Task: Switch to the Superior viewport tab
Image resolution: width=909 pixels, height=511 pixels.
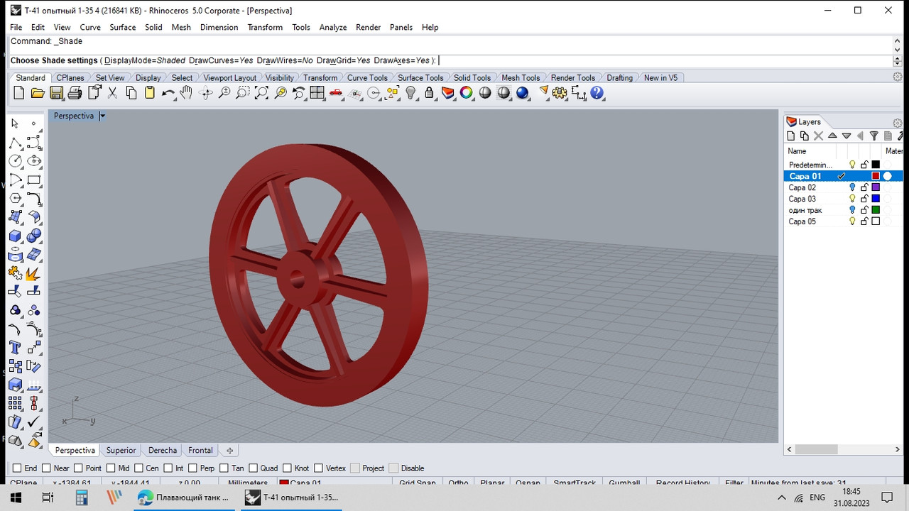Action: pyautogui.click(x=121, y=450)
